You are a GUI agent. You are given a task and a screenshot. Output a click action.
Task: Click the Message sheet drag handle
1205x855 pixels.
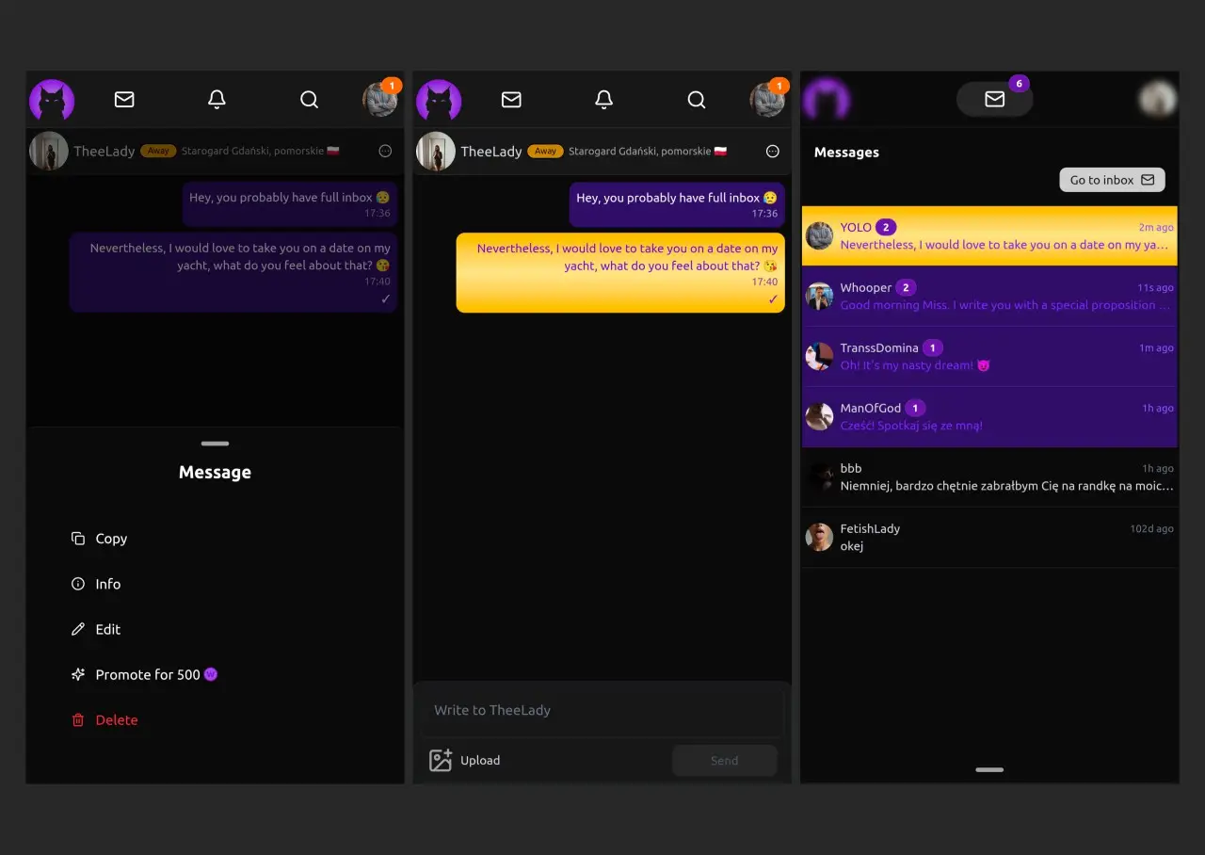click(215, 444)
